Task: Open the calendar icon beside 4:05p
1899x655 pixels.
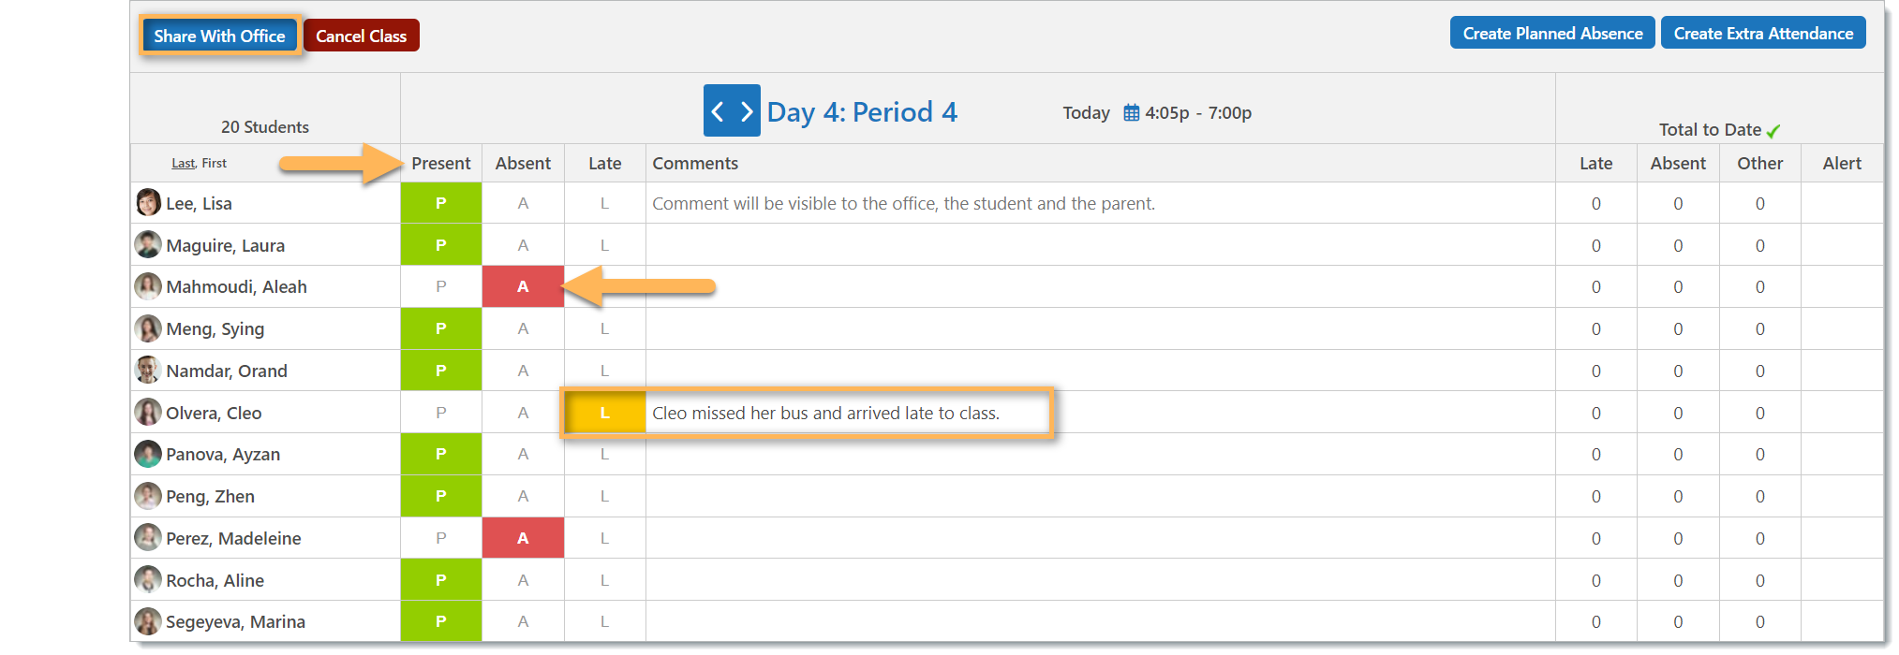Action: (x=1132, y=112)
